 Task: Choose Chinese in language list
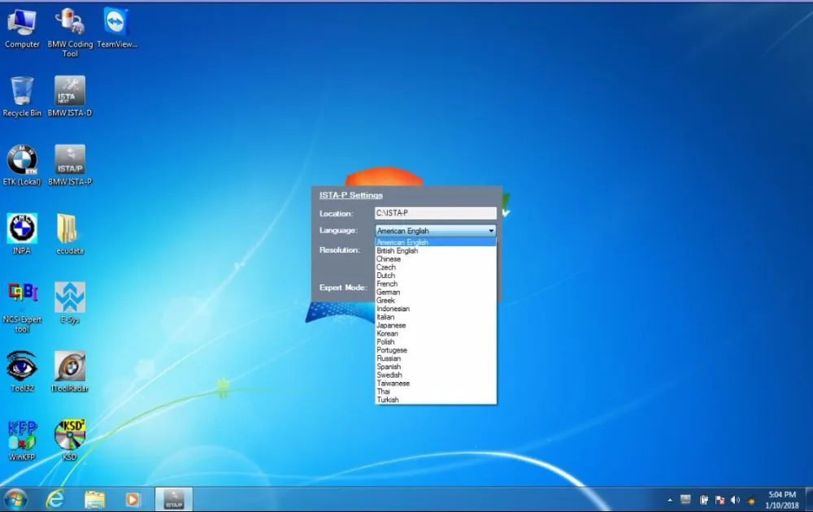(436, 258)
